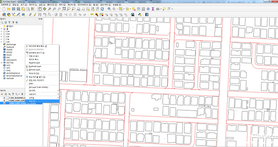Expand the D:\ drive in browser tree

click(2, 34)
